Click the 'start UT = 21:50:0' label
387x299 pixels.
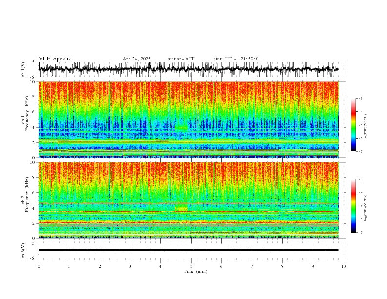tap(236, 59)
